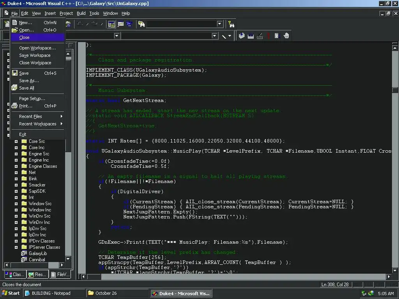
Task: Click the Stop Build toolbar icon
Action: [x=260, y=36]
